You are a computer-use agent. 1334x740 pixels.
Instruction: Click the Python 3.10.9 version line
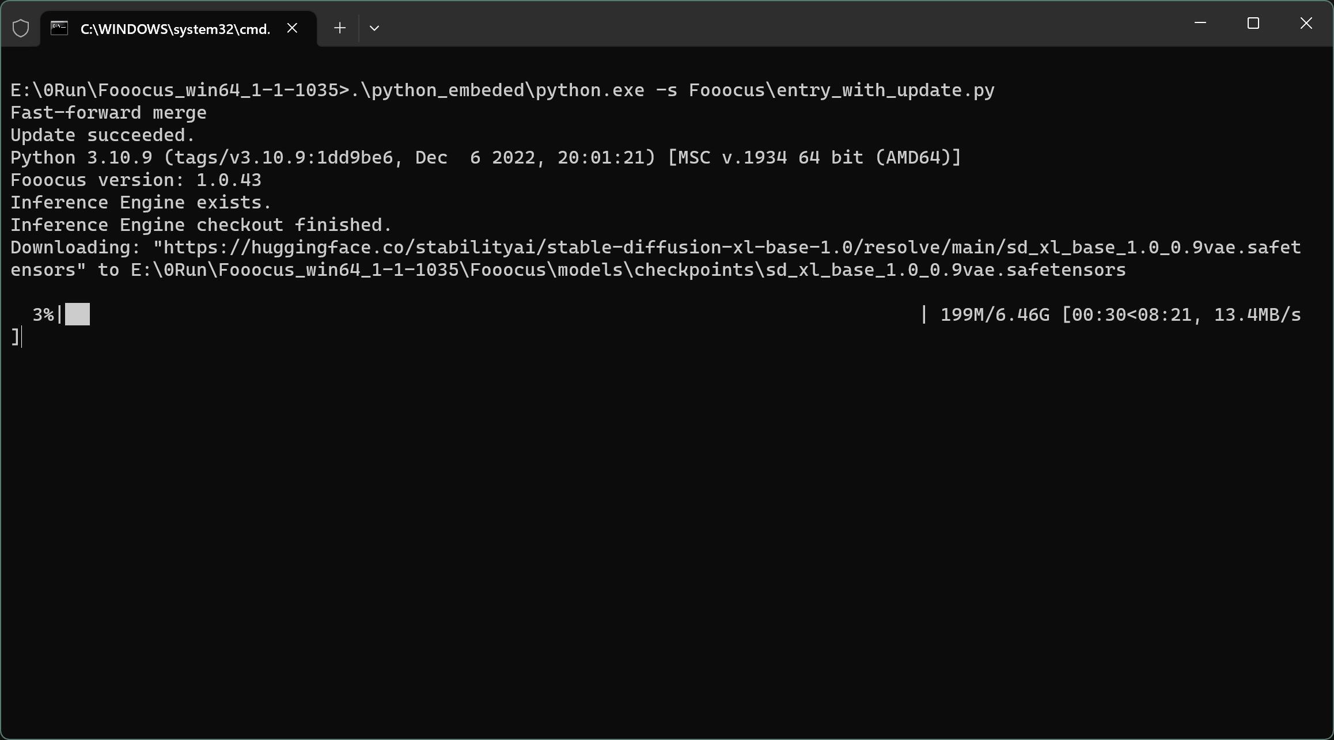click(x=486, y=157)
